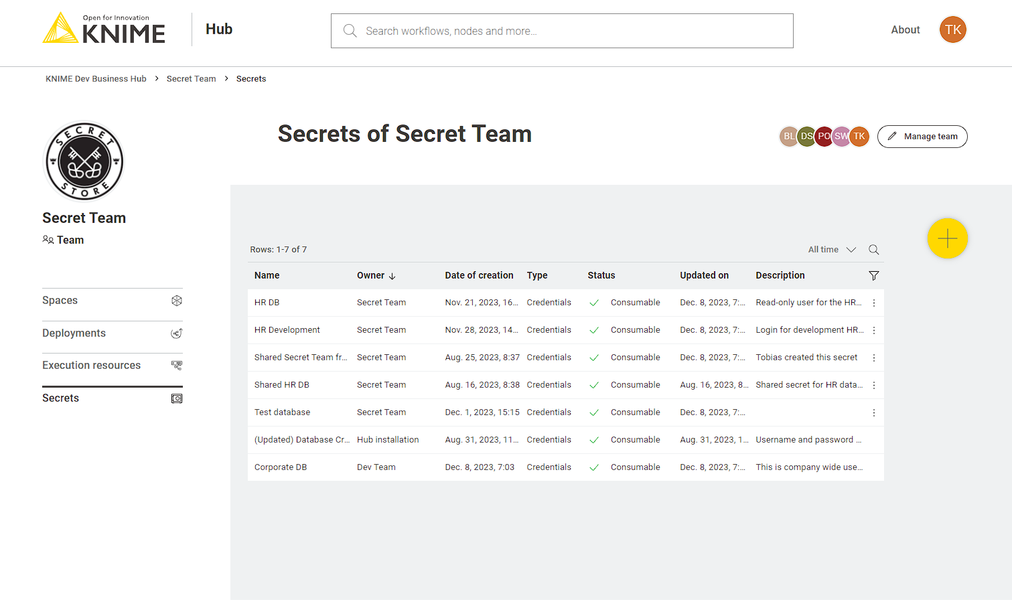Click the TK avatar in the team members row
Screen dimensions: 1012x614
pyautogui.click(x=859, y=136)
